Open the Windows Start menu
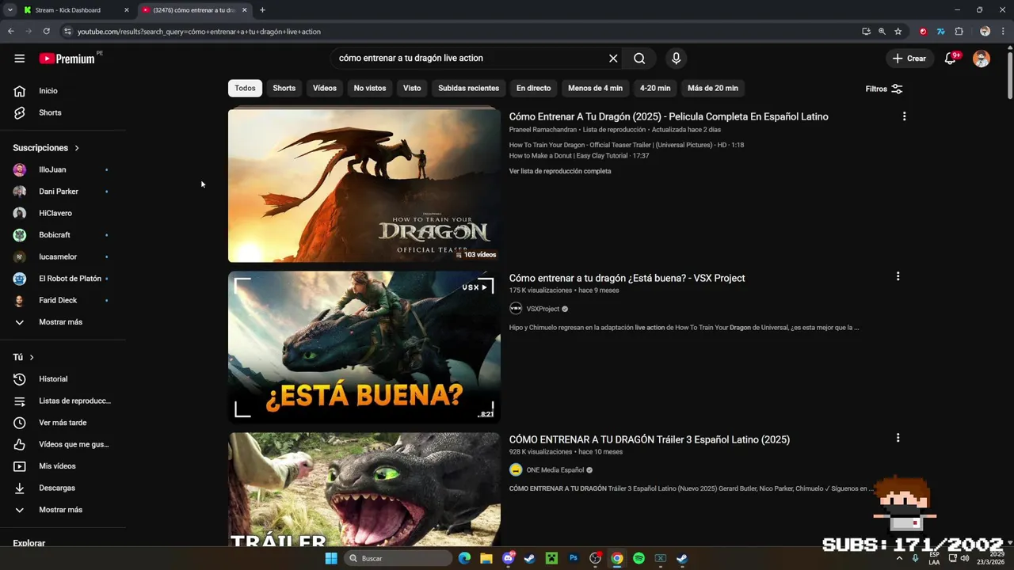Screen dimensions: 1014x570 (x=331, y=558)
